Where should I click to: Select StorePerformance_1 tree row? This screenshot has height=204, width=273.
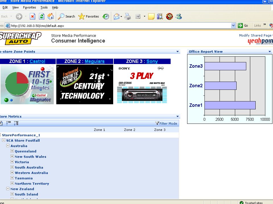(90, 135)
